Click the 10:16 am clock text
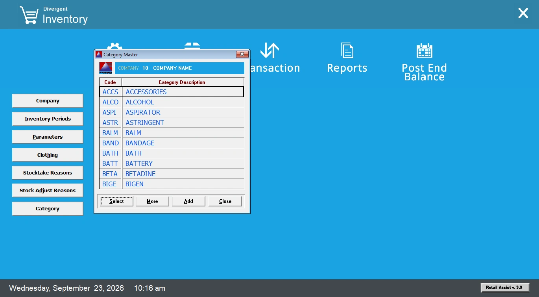Image resolution: width=539 pixels, height=297 pixels. pos(150,288)
